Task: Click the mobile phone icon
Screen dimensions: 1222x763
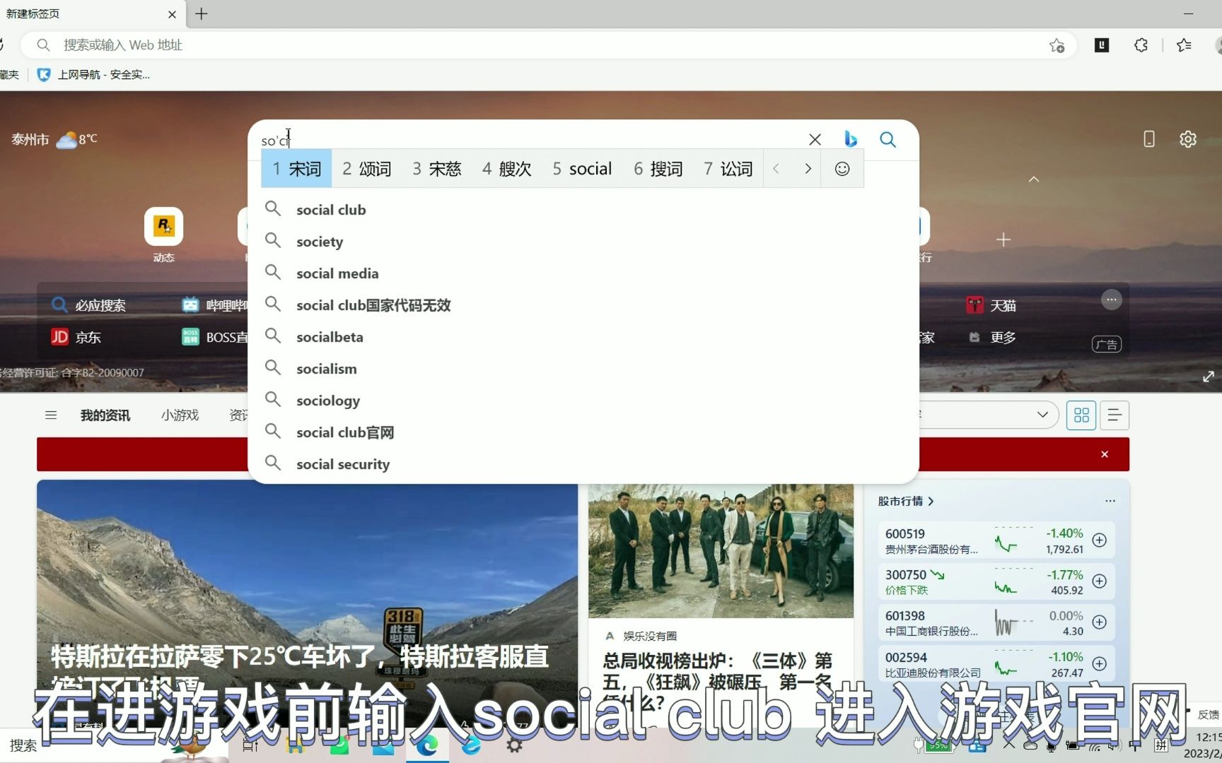Action: [1149, 139]
